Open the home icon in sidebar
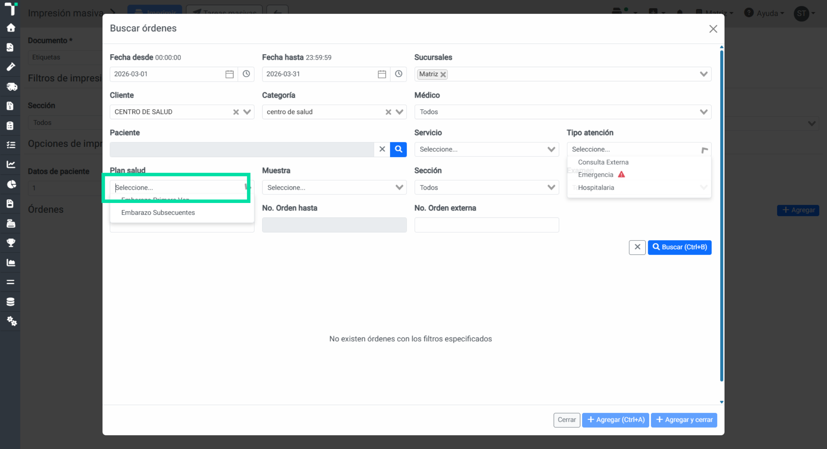 11,28
